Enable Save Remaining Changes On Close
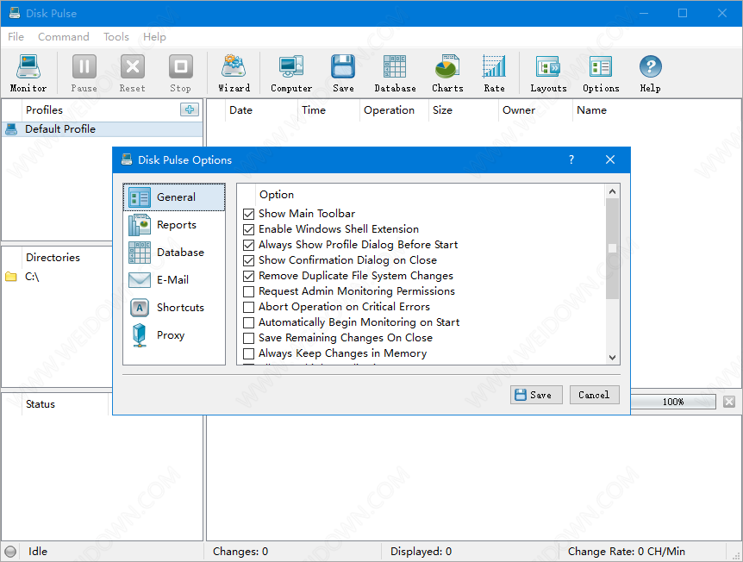Viewport: 743px width, 562px height. click(x=248, y=339)
